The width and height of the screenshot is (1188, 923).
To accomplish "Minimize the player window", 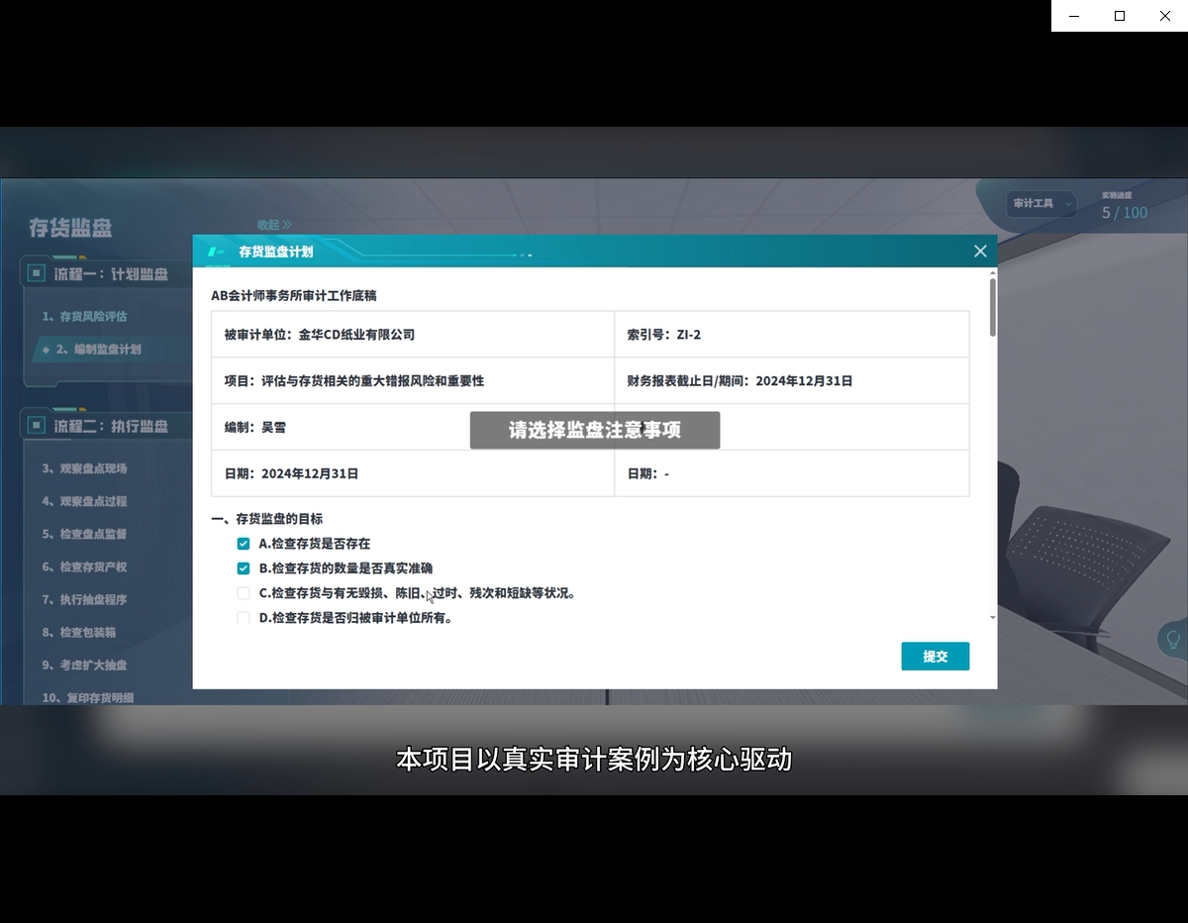I will coord(1074,16).
